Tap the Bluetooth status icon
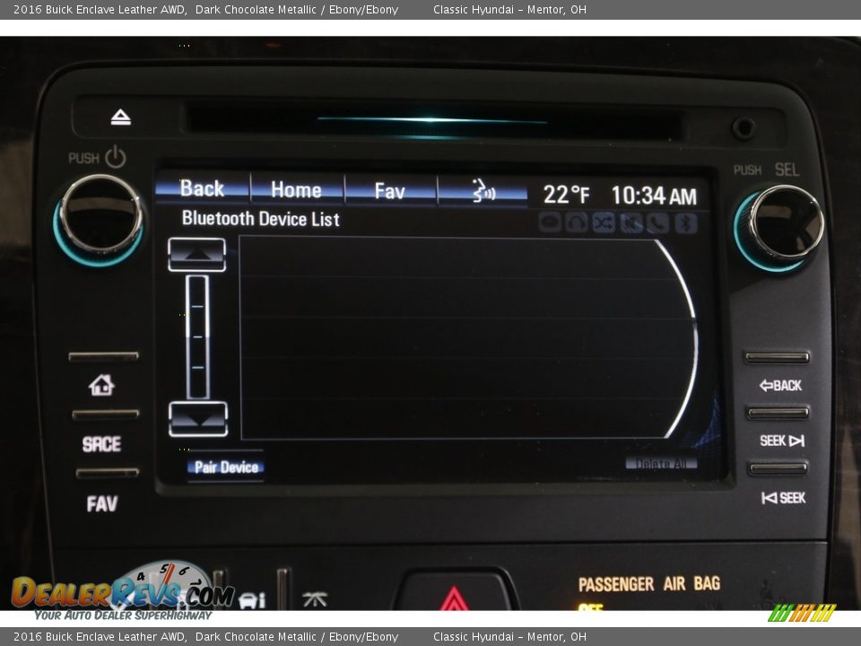This screenshot has width=861, height=646. point(686,223)
